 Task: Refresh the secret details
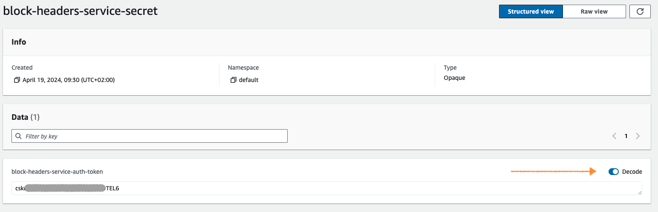coord(640,11)
